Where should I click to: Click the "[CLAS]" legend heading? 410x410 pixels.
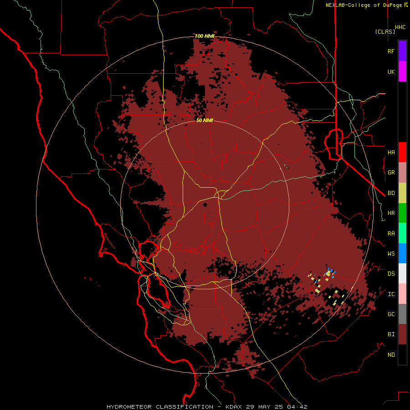[x=385, y=31]
